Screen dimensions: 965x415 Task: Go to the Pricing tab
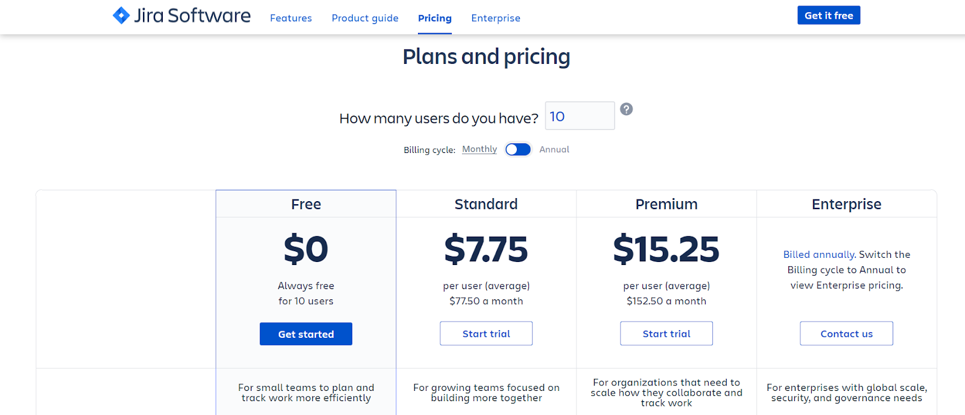[x=434, y=18]
